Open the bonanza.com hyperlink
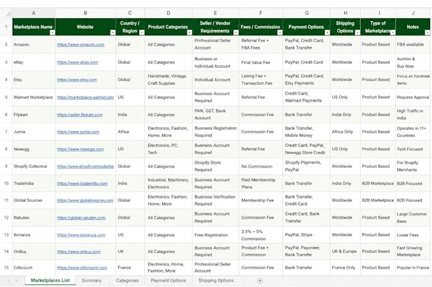The image size is (432, 287). coord(81,235)
